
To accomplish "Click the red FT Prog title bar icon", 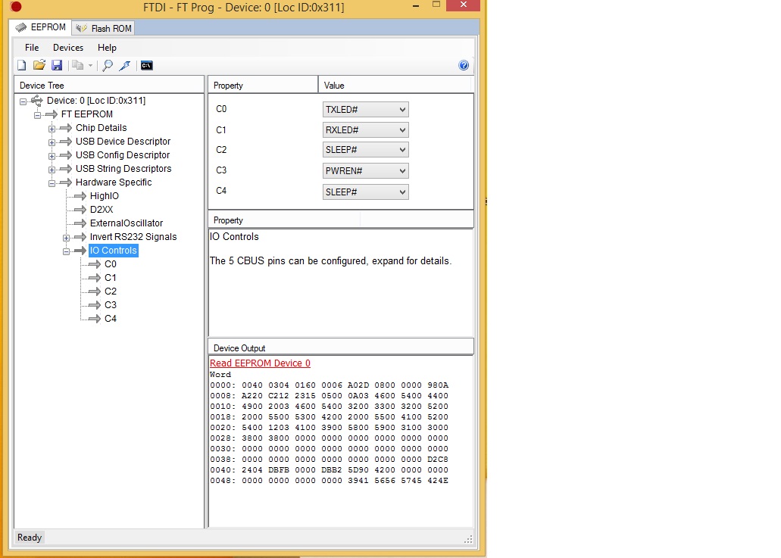I will [x=16, y=7].
